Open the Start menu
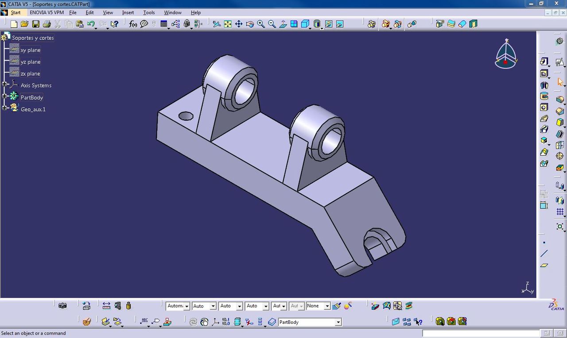Screen dimensions: 567x338 coord(16,12)
